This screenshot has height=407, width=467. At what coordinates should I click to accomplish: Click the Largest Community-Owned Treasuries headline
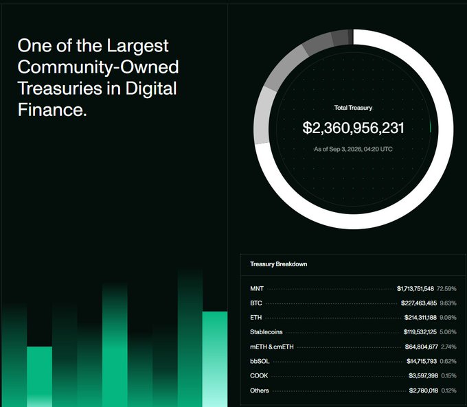[98, 78]
